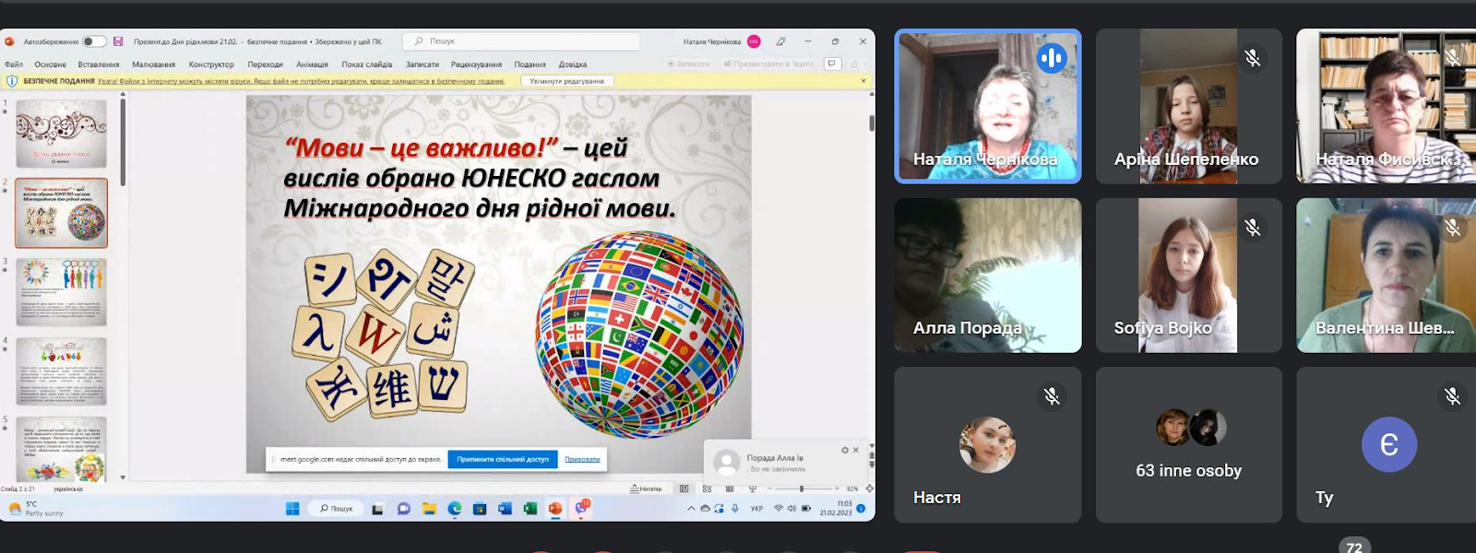Click the Увімкнути редагування button
This screenshot has height=553, width=1476.
[x=567, y=81]
